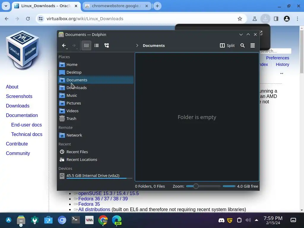Viewport: 304px width, 228px height.
Task: Open Discord tray icon
Action: tap(221, 220)
